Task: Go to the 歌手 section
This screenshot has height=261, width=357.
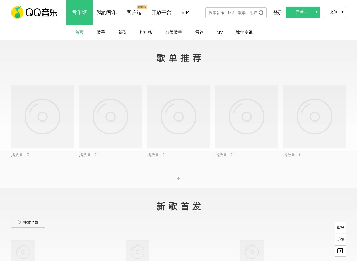Action: (101, 32)
